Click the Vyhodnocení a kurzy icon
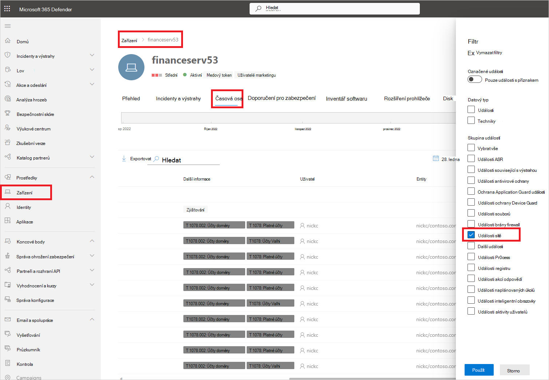The height and width of the screenshot is (380, 549). [x=8, y=285]
